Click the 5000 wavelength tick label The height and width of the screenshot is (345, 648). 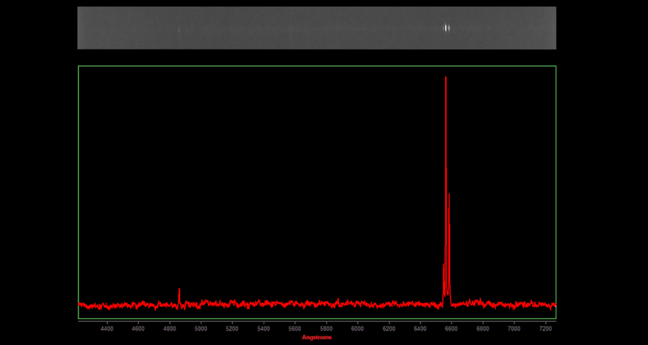click(201, 328)
